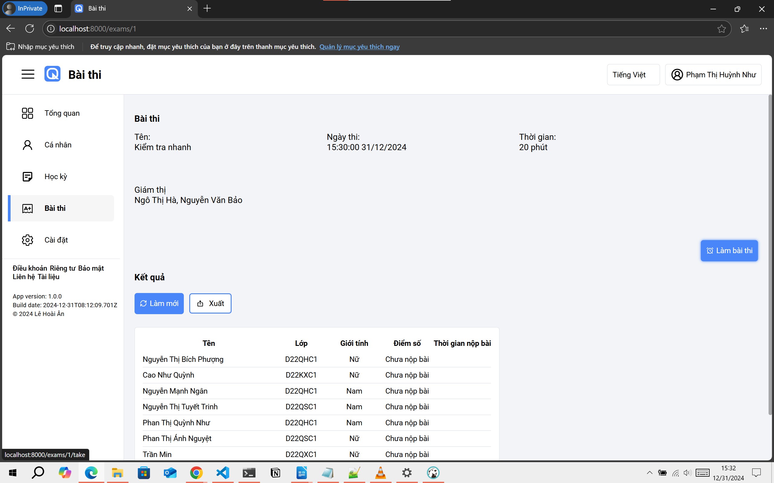Click the page vertical scrollbar
The height and width of the screenshot is (483, 774).
770,255
